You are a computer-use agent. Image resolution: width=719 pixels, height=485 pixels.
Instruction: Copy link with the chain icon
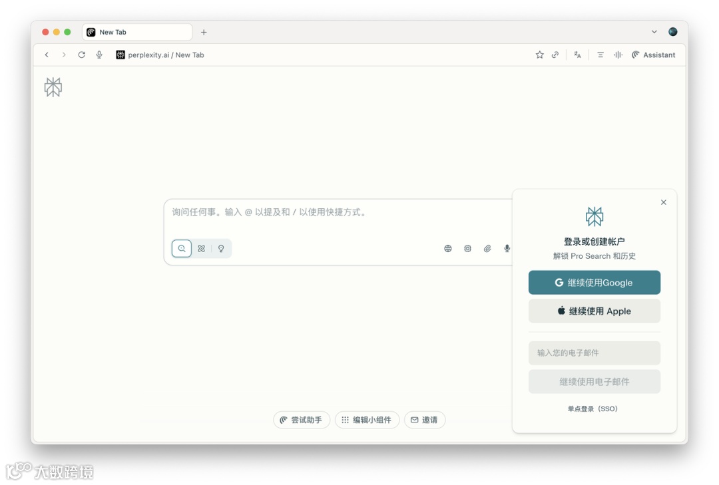click(x=555, y=55)
